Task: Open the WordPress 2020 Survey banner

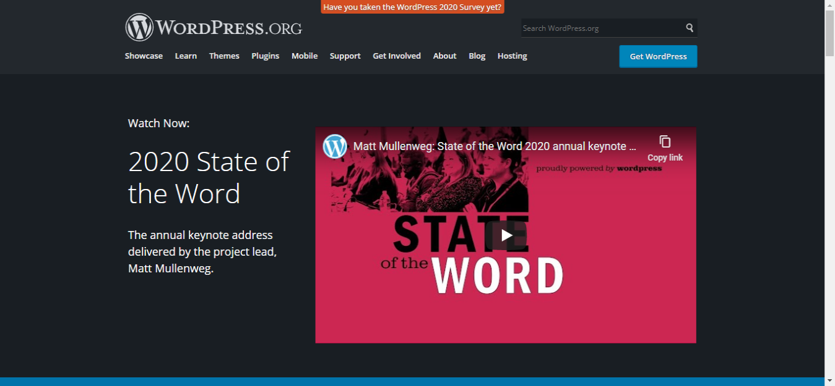Action: pyautogui.click(x=412, y=7)
